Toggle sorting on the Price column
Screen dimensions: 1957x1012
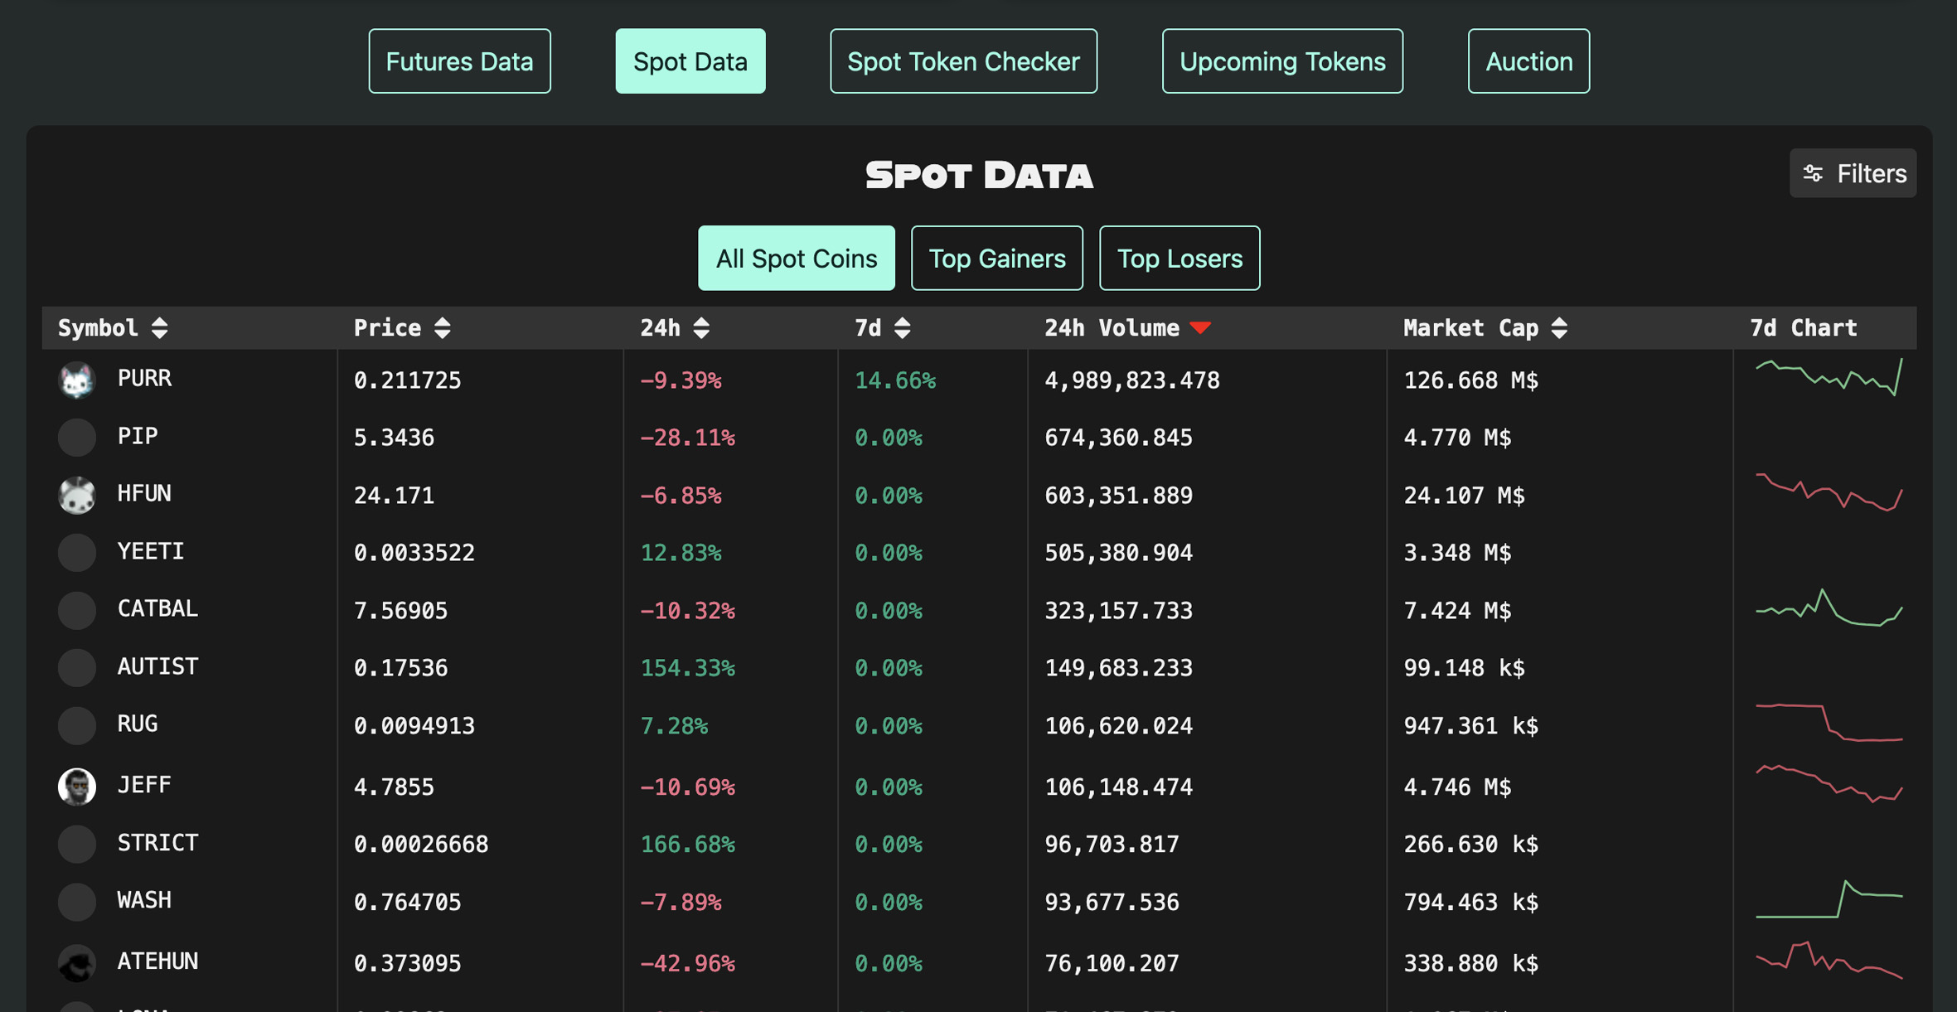click(x=443, y=327)
